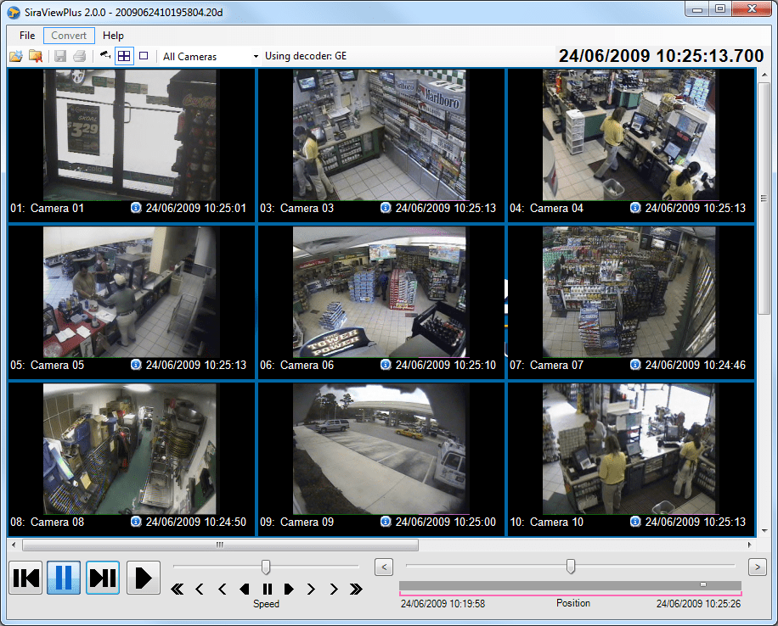Click the gray timeline progress bar
The width and height of the screenshot is (778, 626).
click(570, 585)
